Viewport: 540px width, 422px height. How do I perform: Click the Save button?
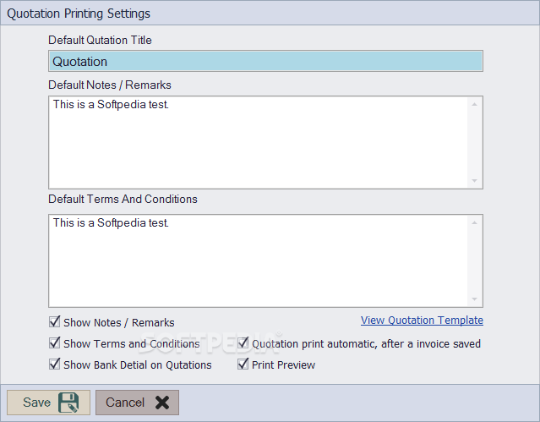48,403
